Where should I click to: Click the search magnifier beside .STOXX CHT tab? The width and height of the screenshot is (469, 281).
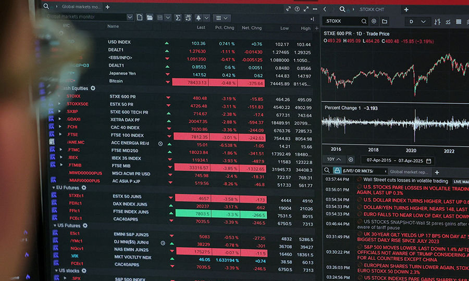342,9
